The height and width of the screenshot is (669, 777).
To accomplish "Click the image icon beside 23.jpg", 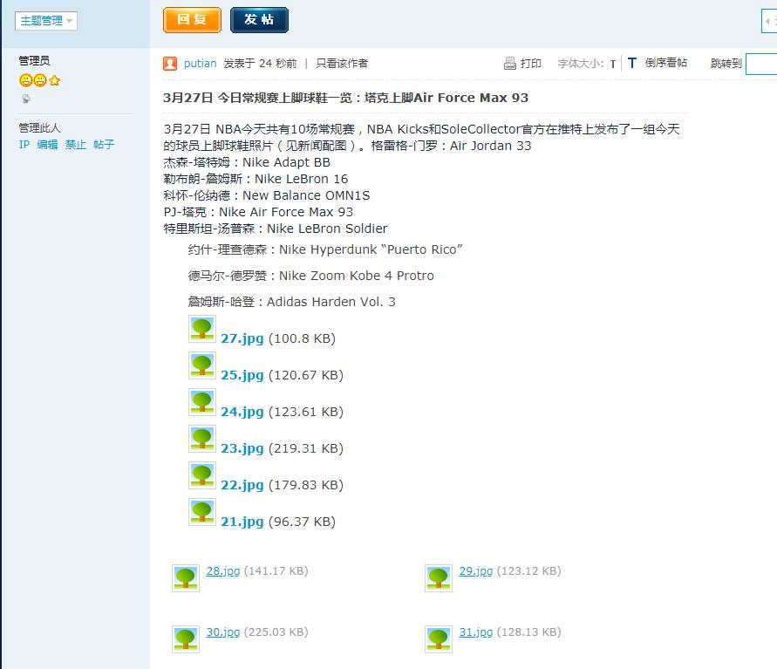I will (x=202, y=439).
